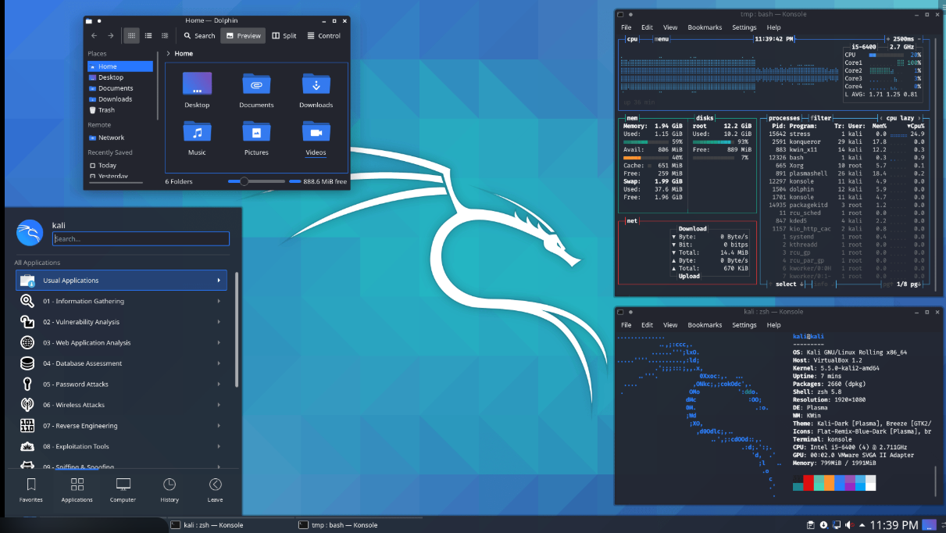Switch to 'tmp : bash — Konsole' taskbar entry
The image size is (946, 533).
point(340,525)
